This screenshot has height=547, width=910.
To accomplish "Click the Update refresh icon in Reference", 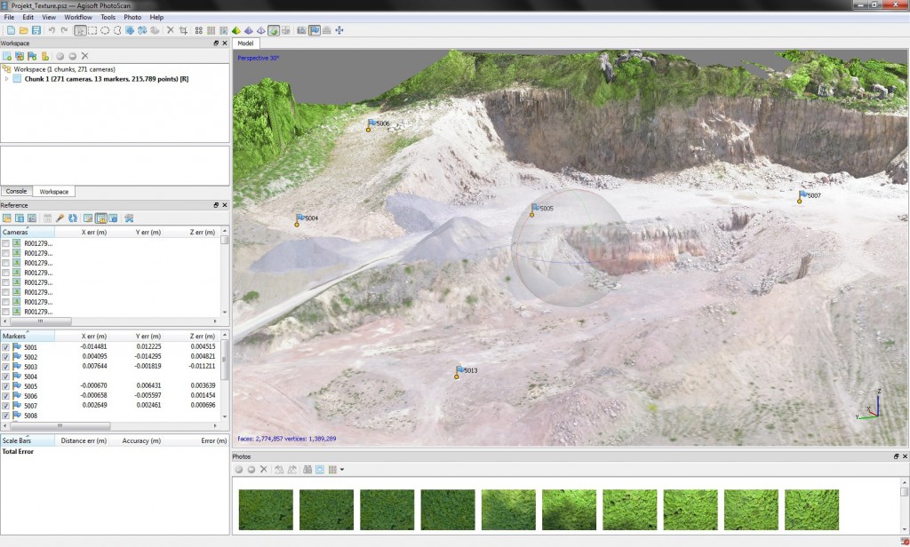I will tap(73, 218).
